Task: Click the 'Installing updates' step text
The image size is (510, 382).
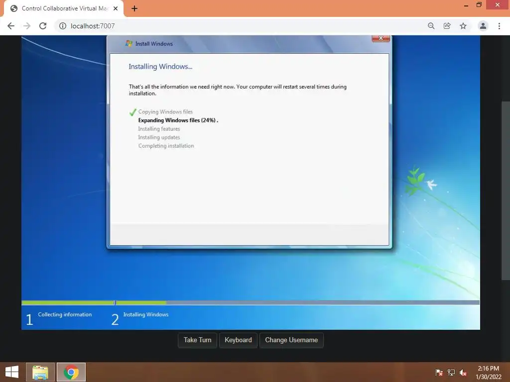Action: click(159, 137)
